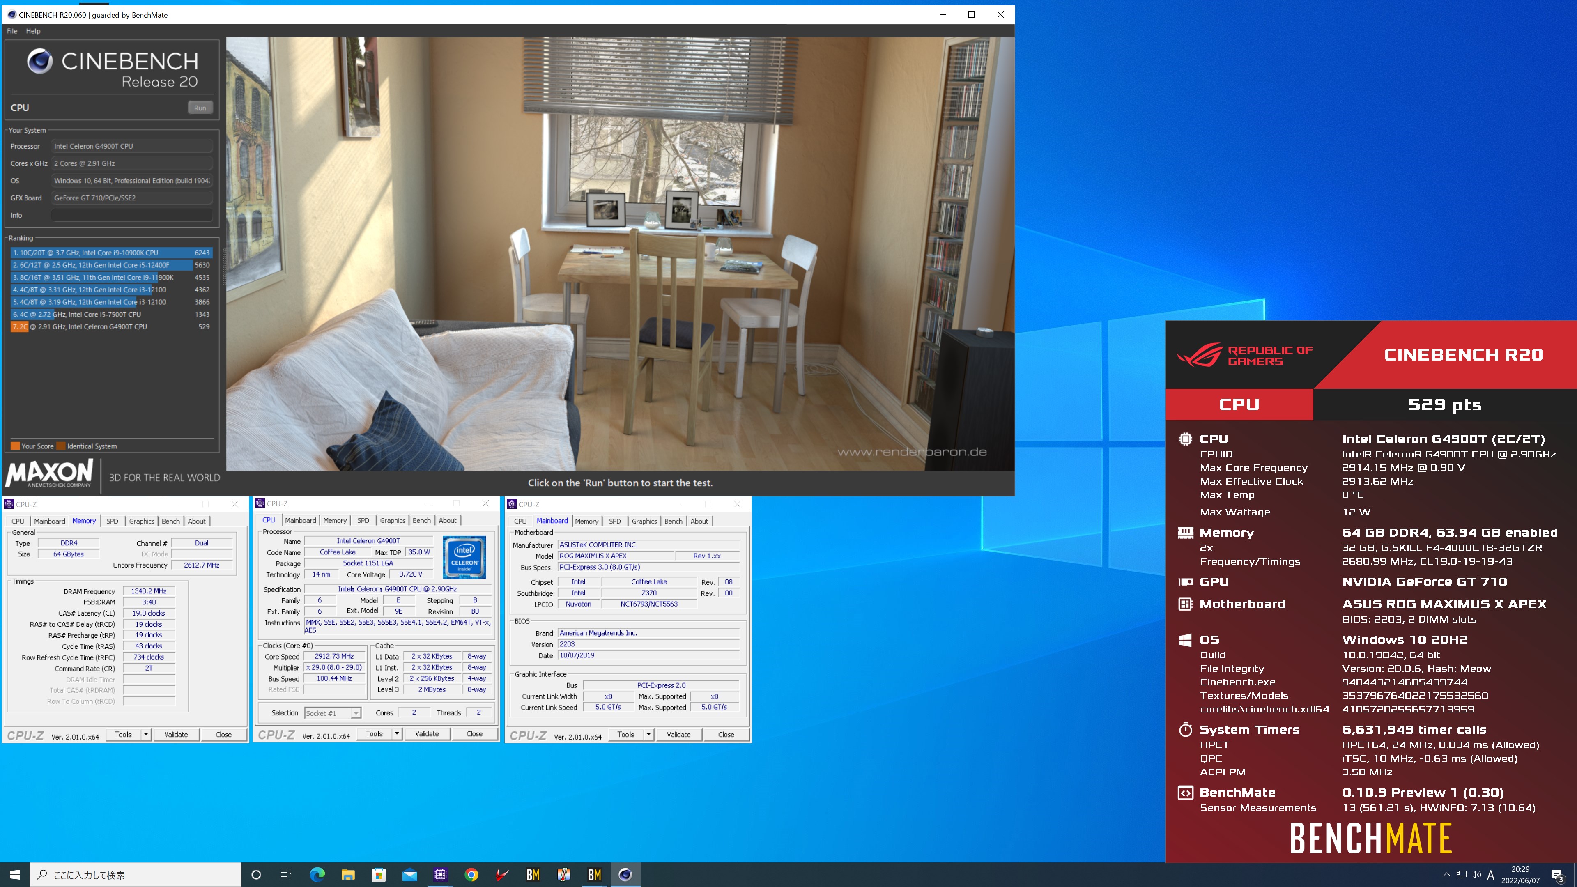The image size is (1577, 887).
Task: Click the Cinebench logo sphere icon
Action: 40,61
